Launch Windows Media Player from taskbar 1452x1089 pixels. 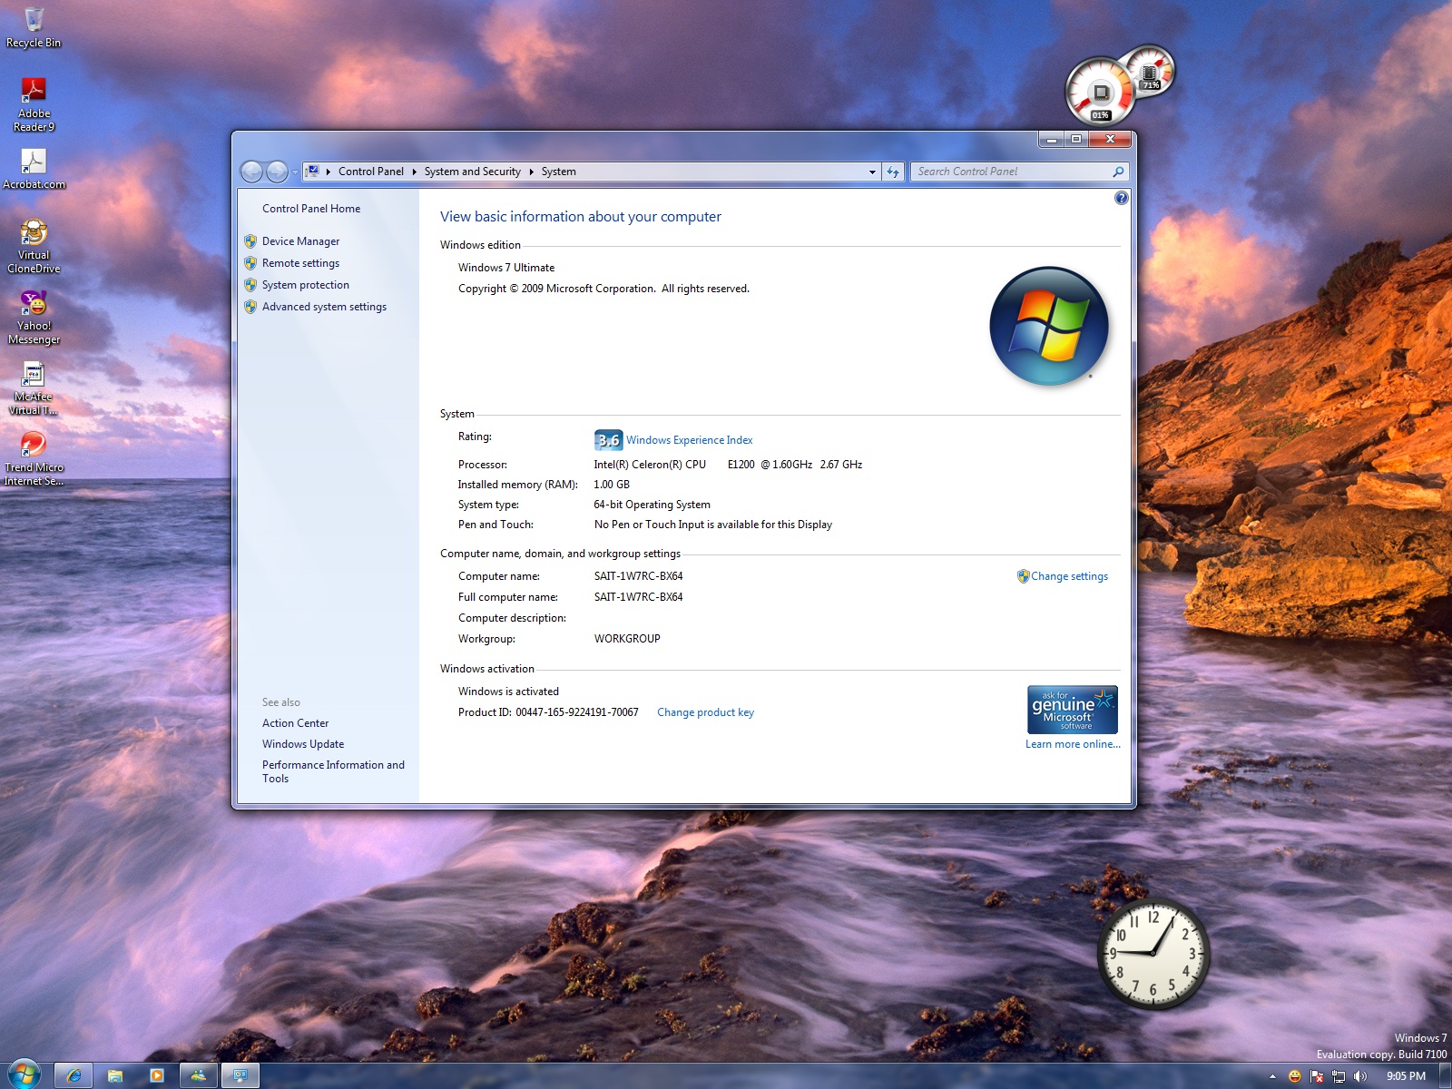click(156, 1075)
